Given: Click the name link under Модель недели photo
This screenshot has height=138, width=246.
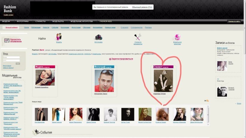Looking at the screenshot, I should point(42,87).
